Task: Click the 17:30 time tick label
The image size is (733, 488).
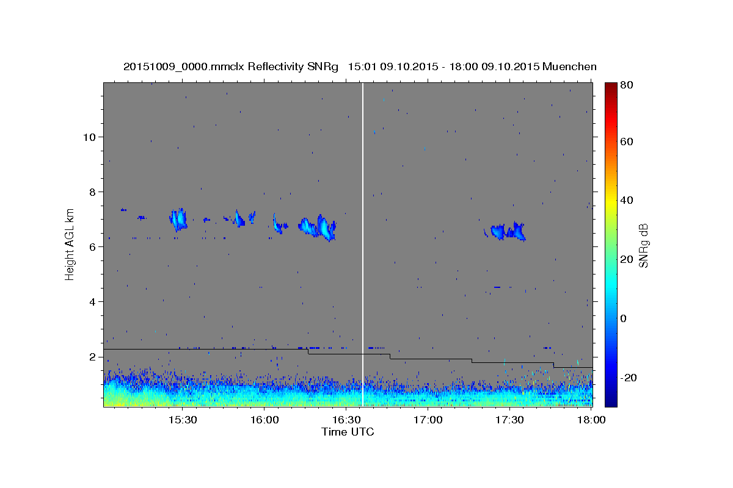Action: pyautogui.click(x=510, y=420)
